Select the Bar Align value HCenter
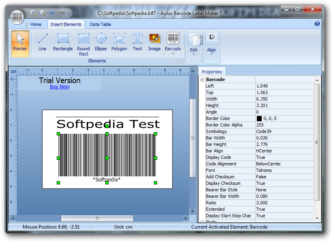 284,151
